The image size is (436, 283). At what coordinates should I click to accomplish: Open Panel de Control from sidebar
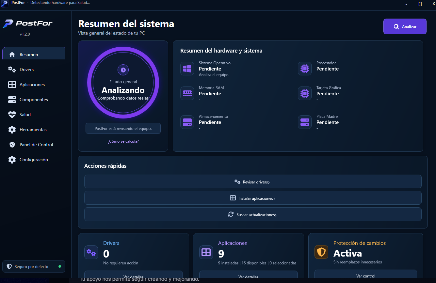pos(34,145)
